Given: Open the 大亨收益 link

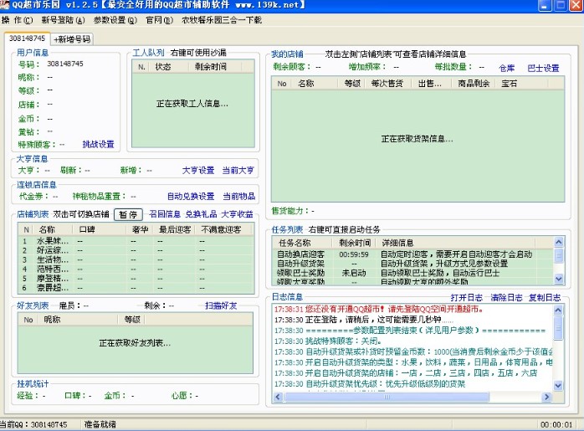Looking at the screenshot, I should tap(237, 214).
